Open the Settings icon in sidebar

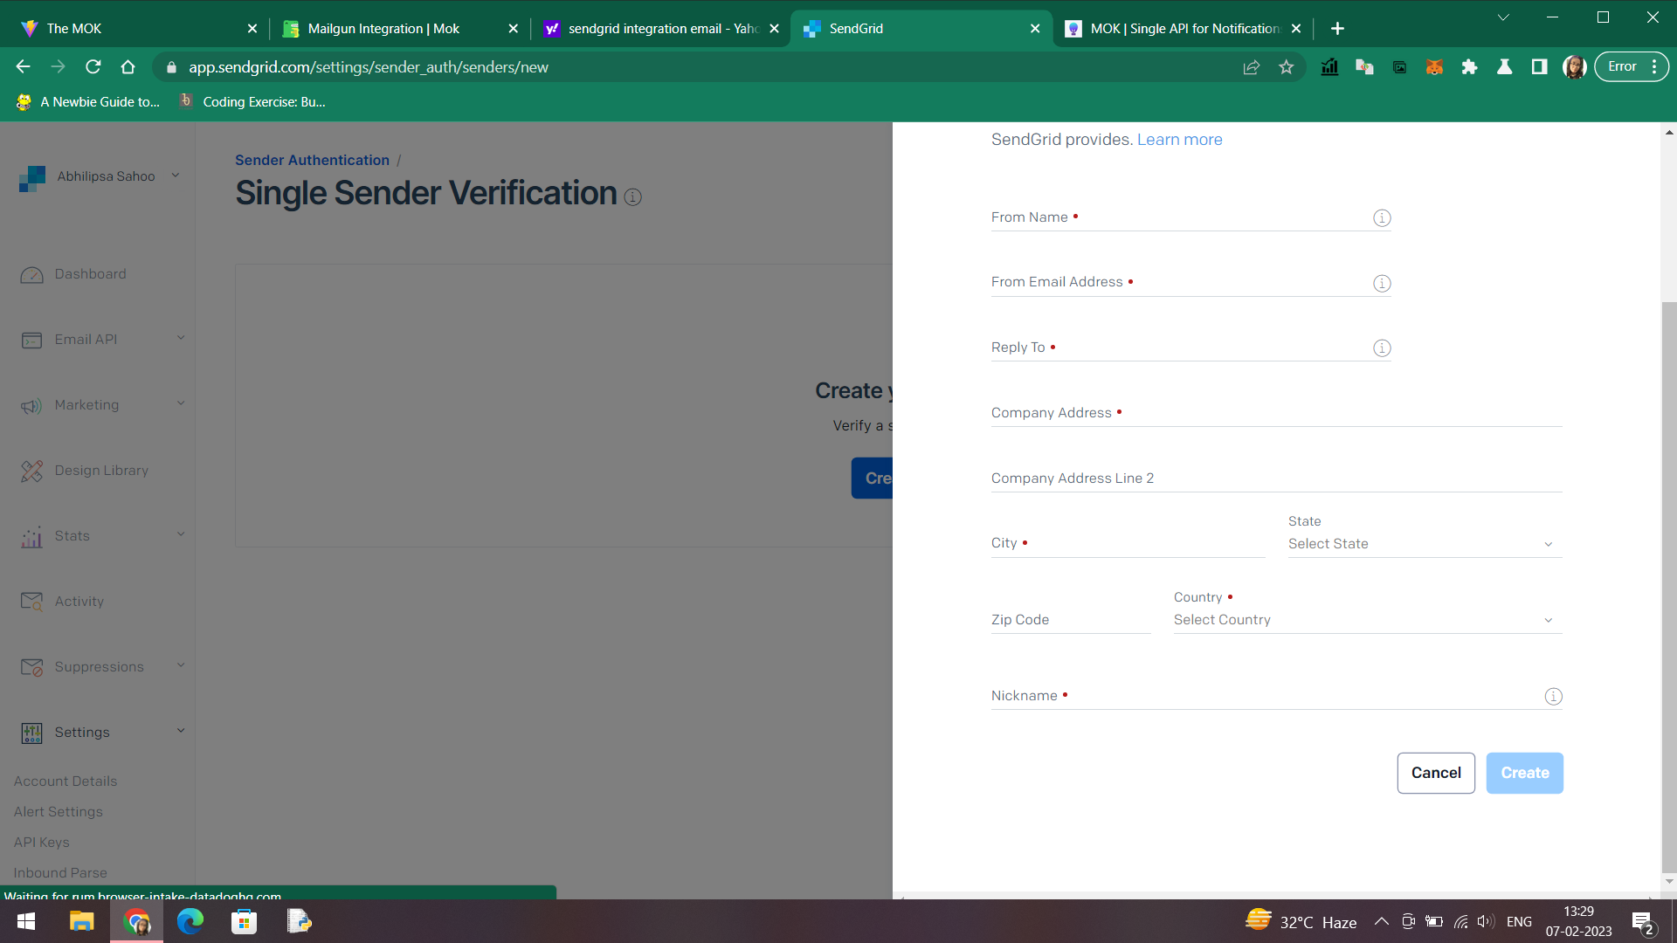(x=32, y=733)
